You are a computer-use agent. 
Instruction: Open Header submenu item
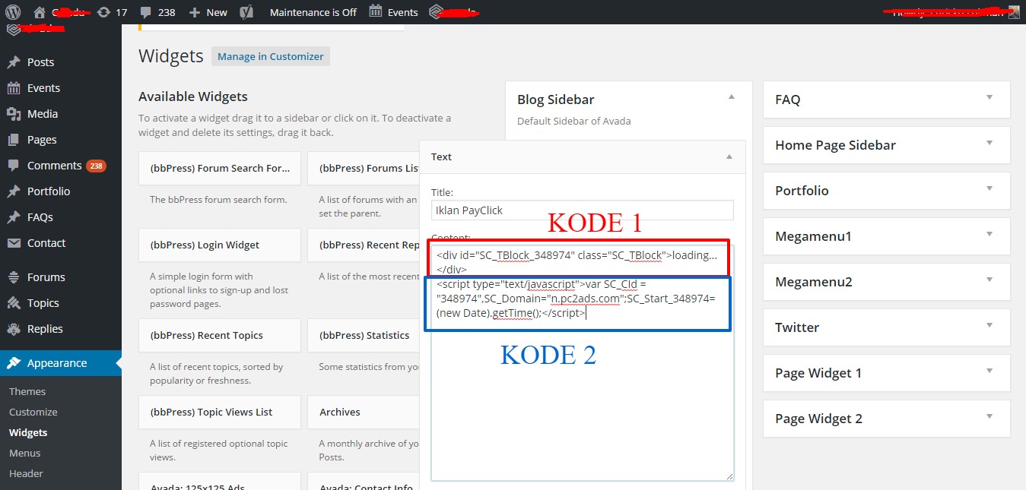(x=26, y=473)
